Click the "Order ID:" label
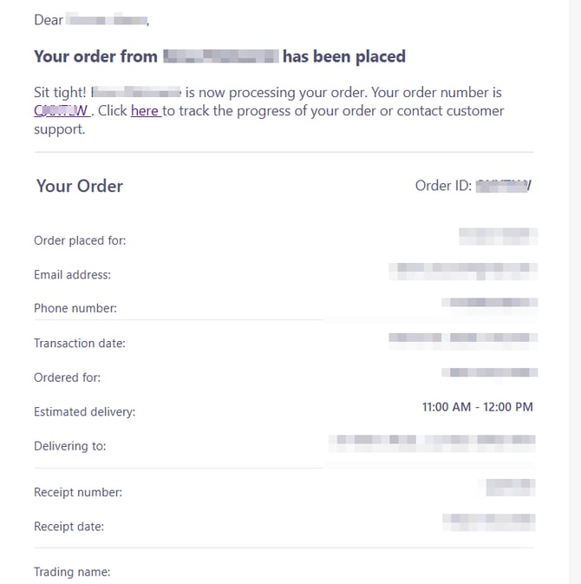The image size is (581, 584). point(443,186)
